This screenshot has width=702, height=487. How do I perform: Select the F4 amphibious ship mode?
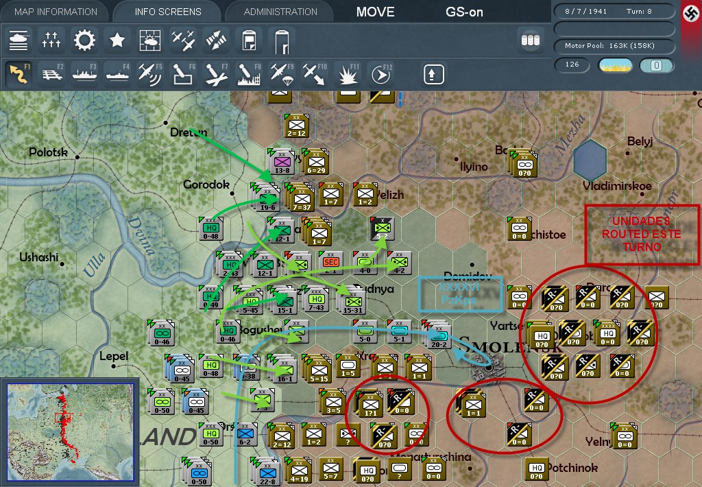[117, 74]
